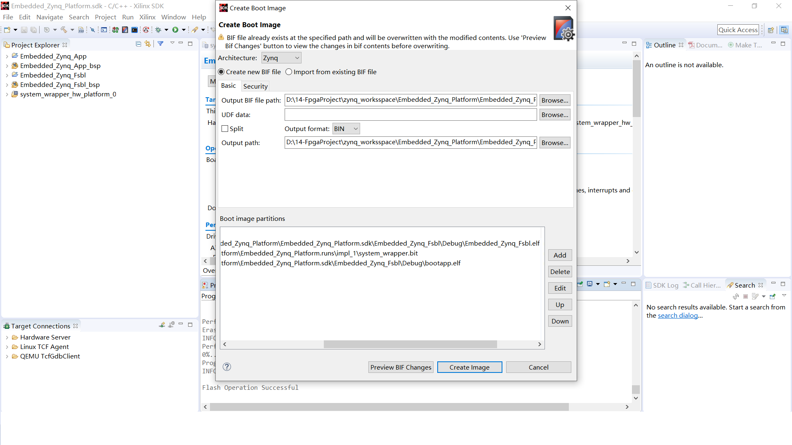
Task: Open the Security tab settings
Action: click(255, 86)
